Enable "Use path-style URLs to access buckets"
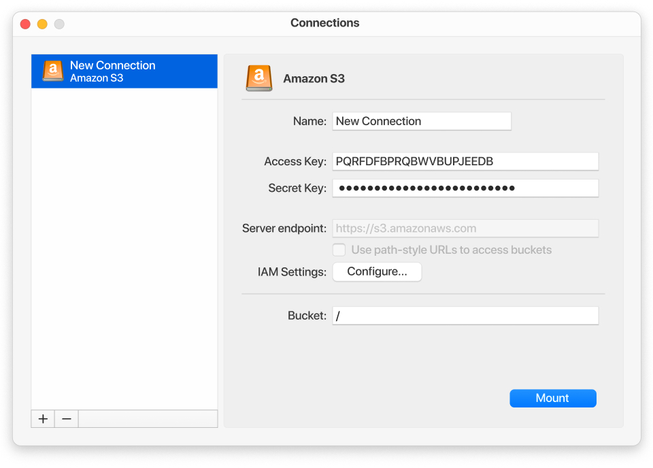 [339, 250]
